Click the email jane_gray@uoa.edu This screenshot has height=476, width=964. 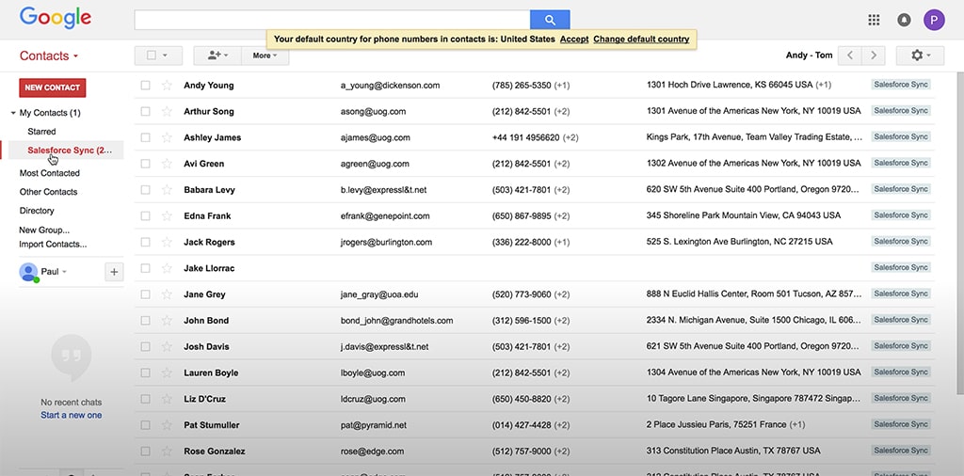coord(379,294)
